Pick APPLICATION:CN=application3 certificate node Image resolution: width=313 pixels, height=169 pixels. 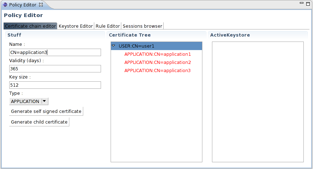coord(158,71)
